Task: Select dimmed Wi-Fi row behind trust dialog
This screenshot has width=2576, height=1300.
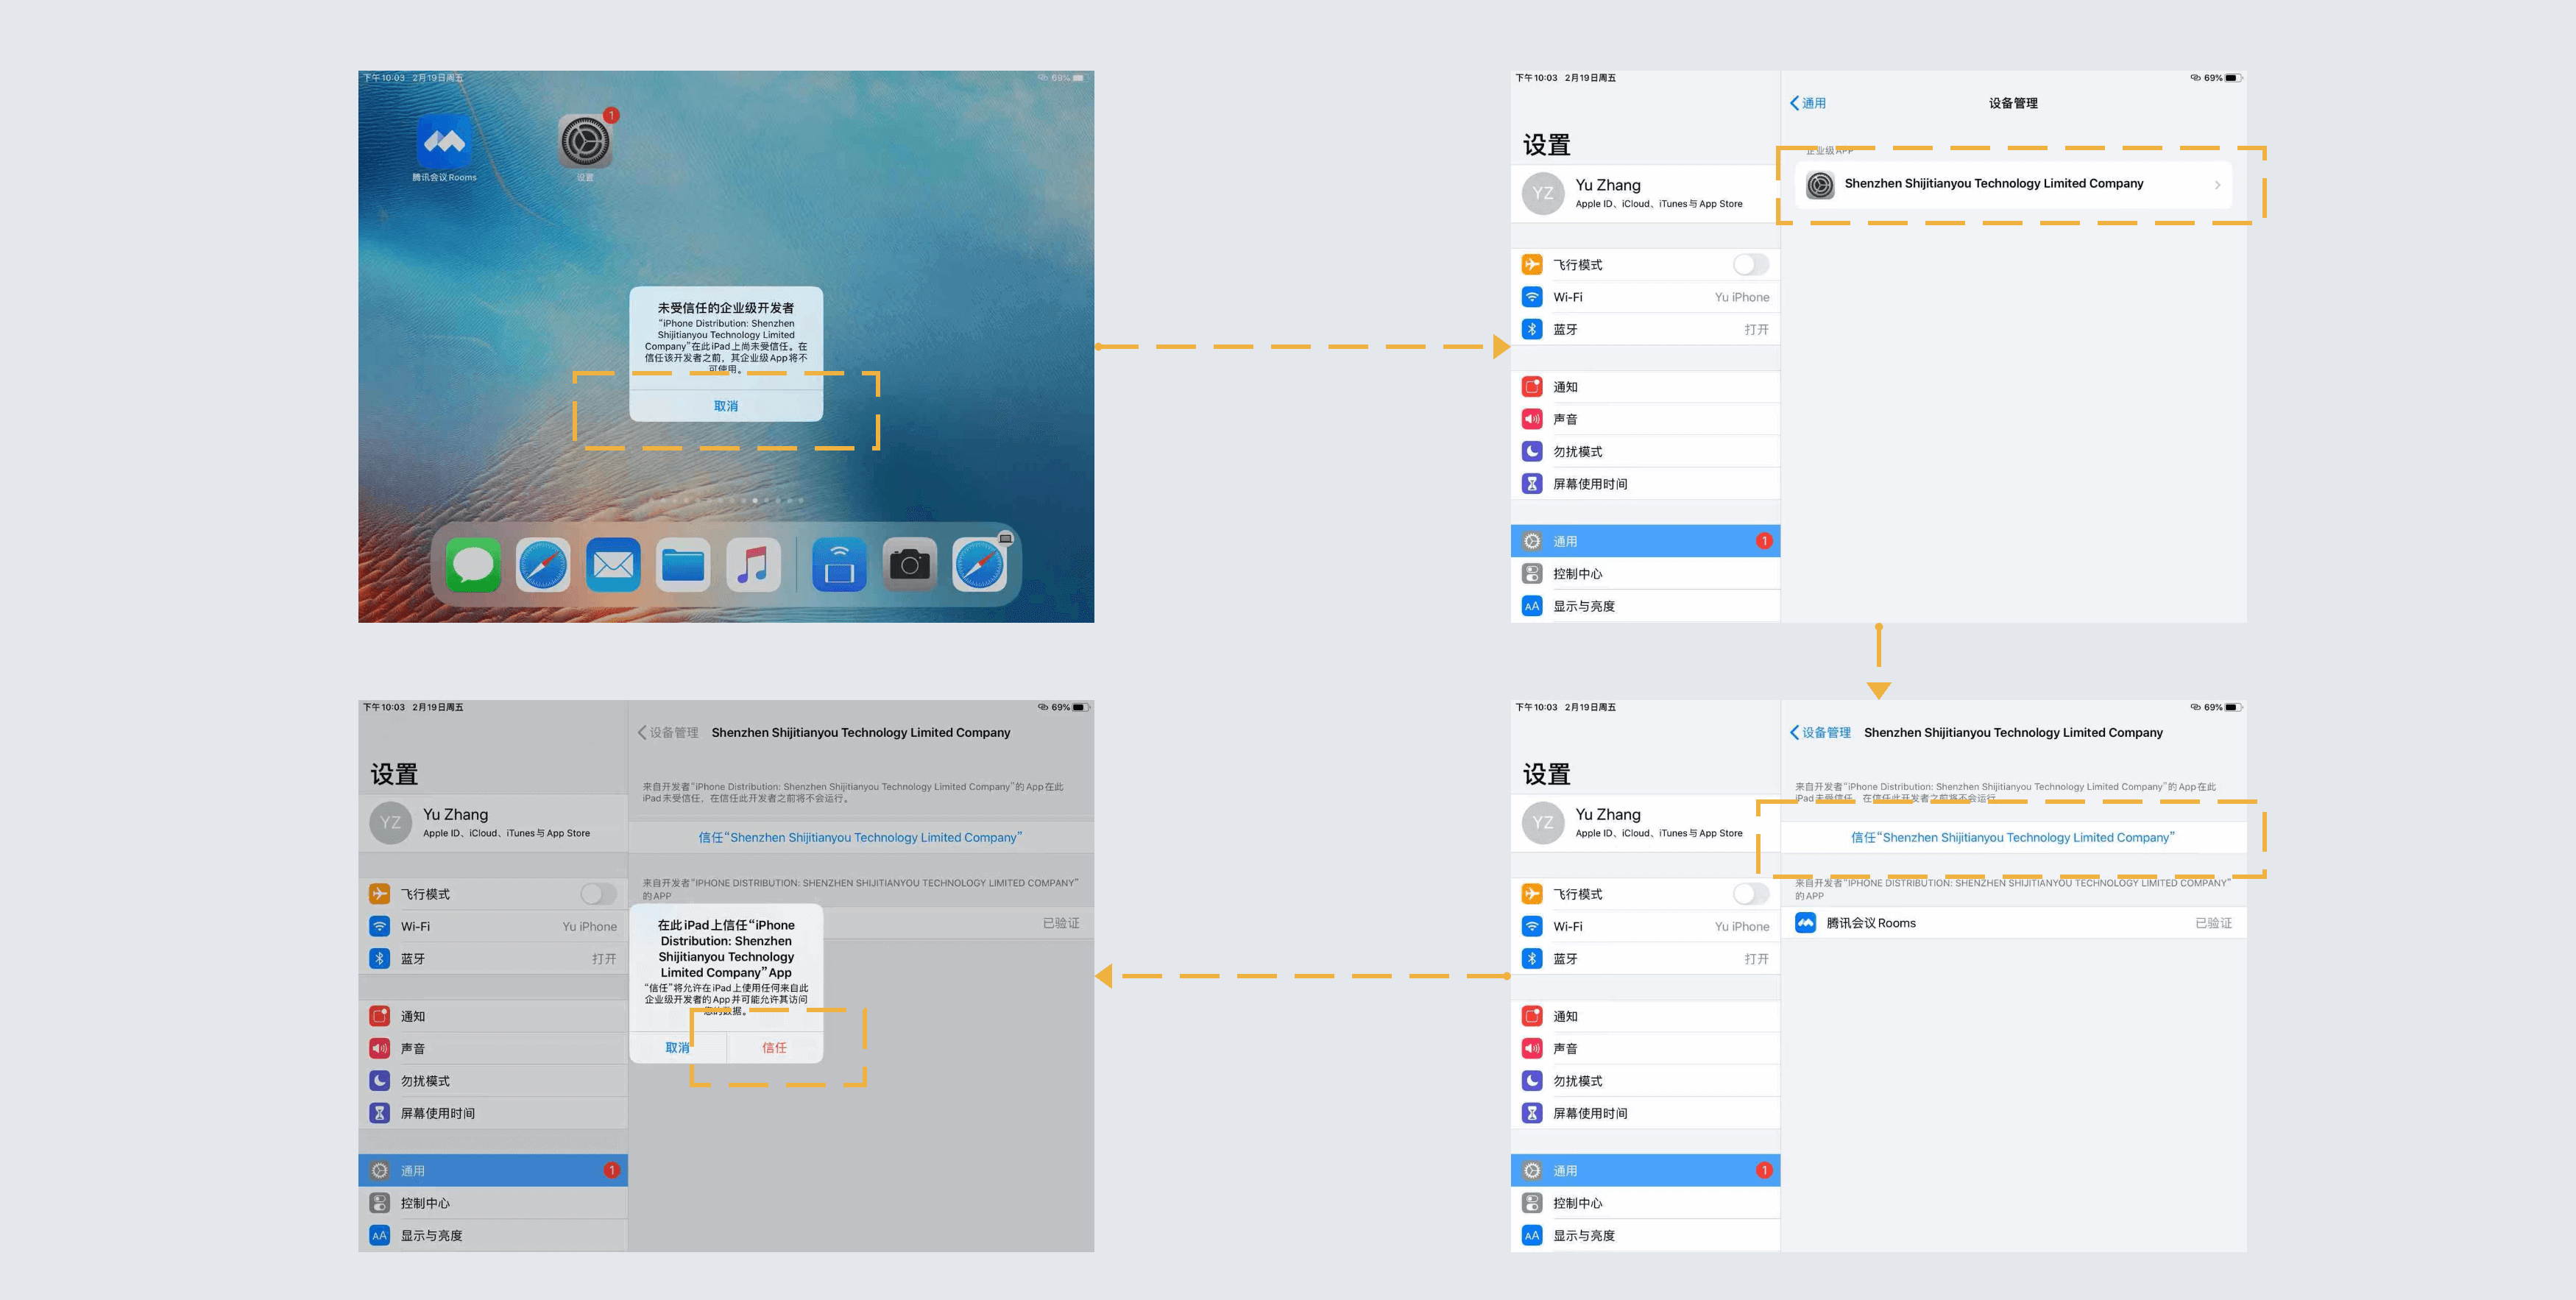Action: coord(493,926)
